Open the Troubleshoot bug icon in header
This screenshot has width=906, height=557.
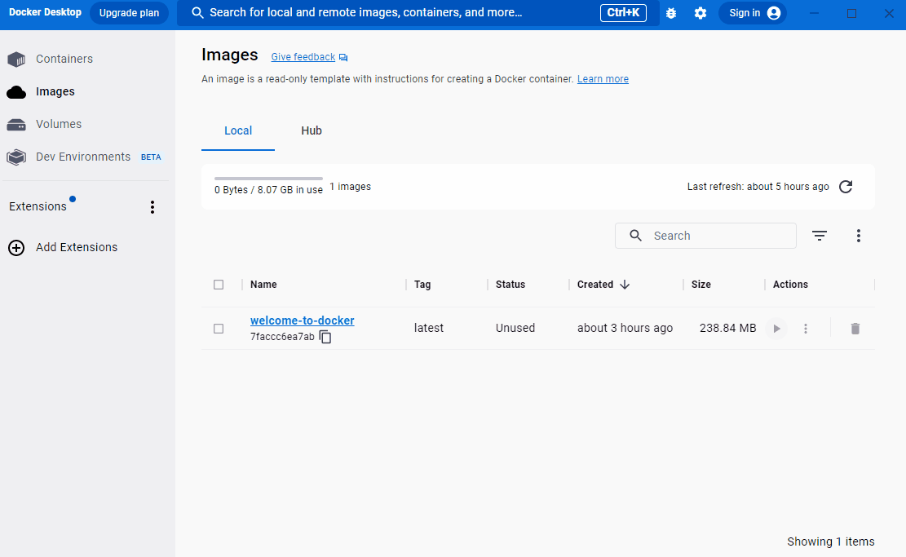click(x=671, y=12)
